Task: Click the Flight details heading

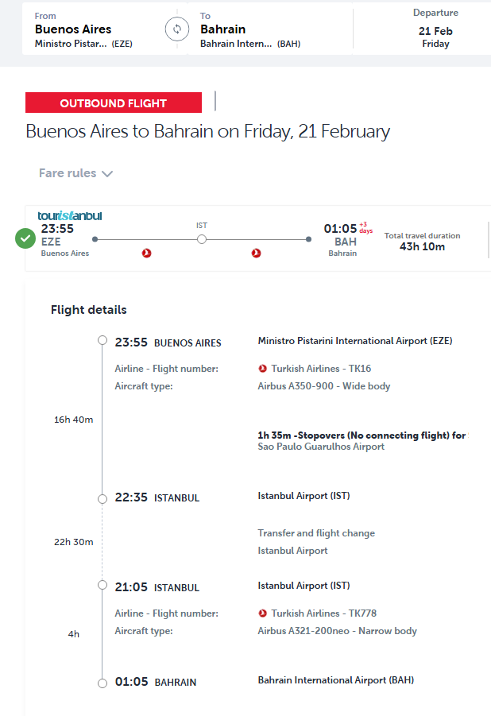Action: click(89, 310)
